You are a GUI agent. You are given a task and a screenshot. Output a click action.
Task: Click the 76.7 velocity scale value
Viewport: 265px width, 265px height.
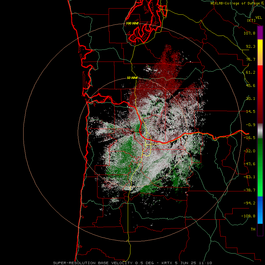(x=251, y=59)
